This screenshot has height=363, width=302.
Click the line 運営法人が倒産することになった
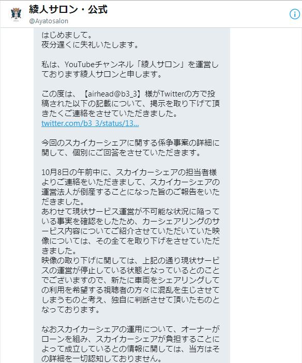coord(130,192)
